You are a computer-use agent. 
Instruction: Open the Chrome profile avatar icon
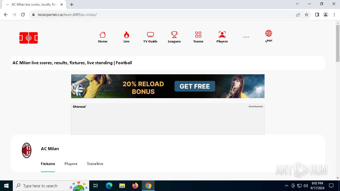pyautogui.click(x=326, y=15)
